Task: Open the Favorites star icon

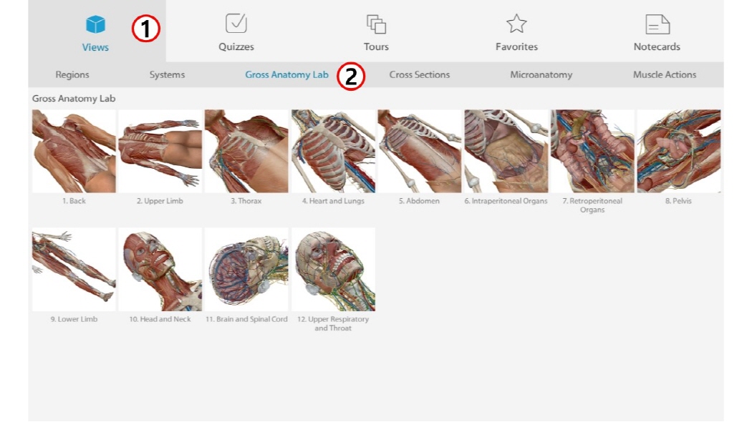Action: [516, 24]
